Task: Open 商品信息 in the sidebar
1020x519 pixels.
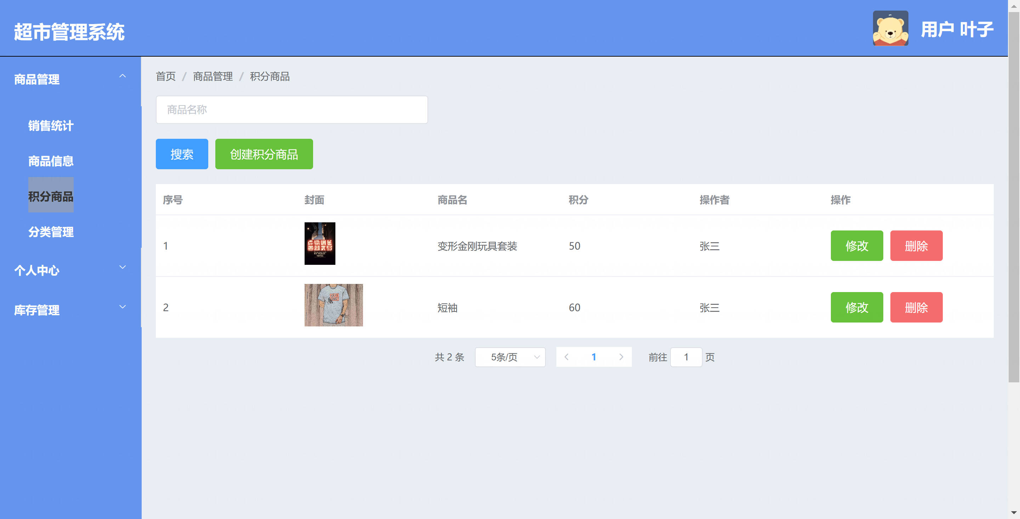Action: [x=51, y=161]
